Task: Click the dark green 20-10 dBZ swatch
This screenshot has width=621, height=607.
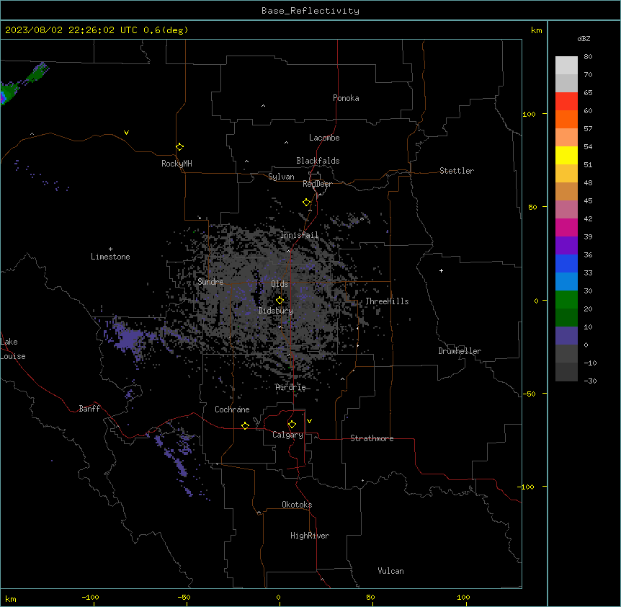Action: pos(566,318)
